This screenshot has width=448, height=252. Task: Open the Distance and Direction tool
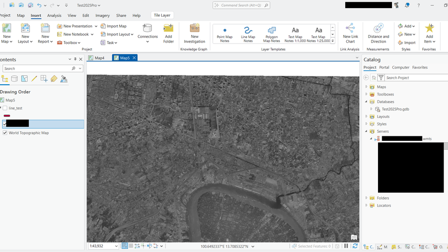378,33
